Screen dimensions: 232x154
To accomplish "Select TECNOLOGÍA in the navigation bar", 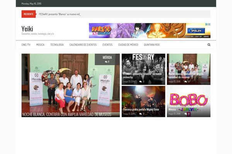I will pyautogui.click(x=57, y=45).
